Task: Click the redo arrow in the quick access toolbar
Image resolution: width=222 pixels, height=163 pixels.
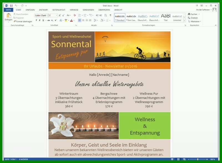Action: pos(22,6)
